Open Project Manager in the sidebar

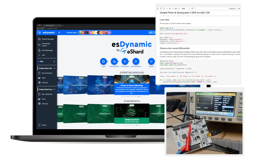tap(48, 39)
